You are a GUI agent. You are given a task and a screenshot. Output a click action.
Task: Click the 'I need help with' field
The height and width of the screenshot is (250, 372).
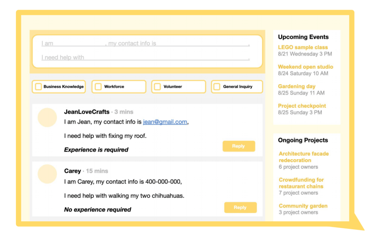[167, 57]
